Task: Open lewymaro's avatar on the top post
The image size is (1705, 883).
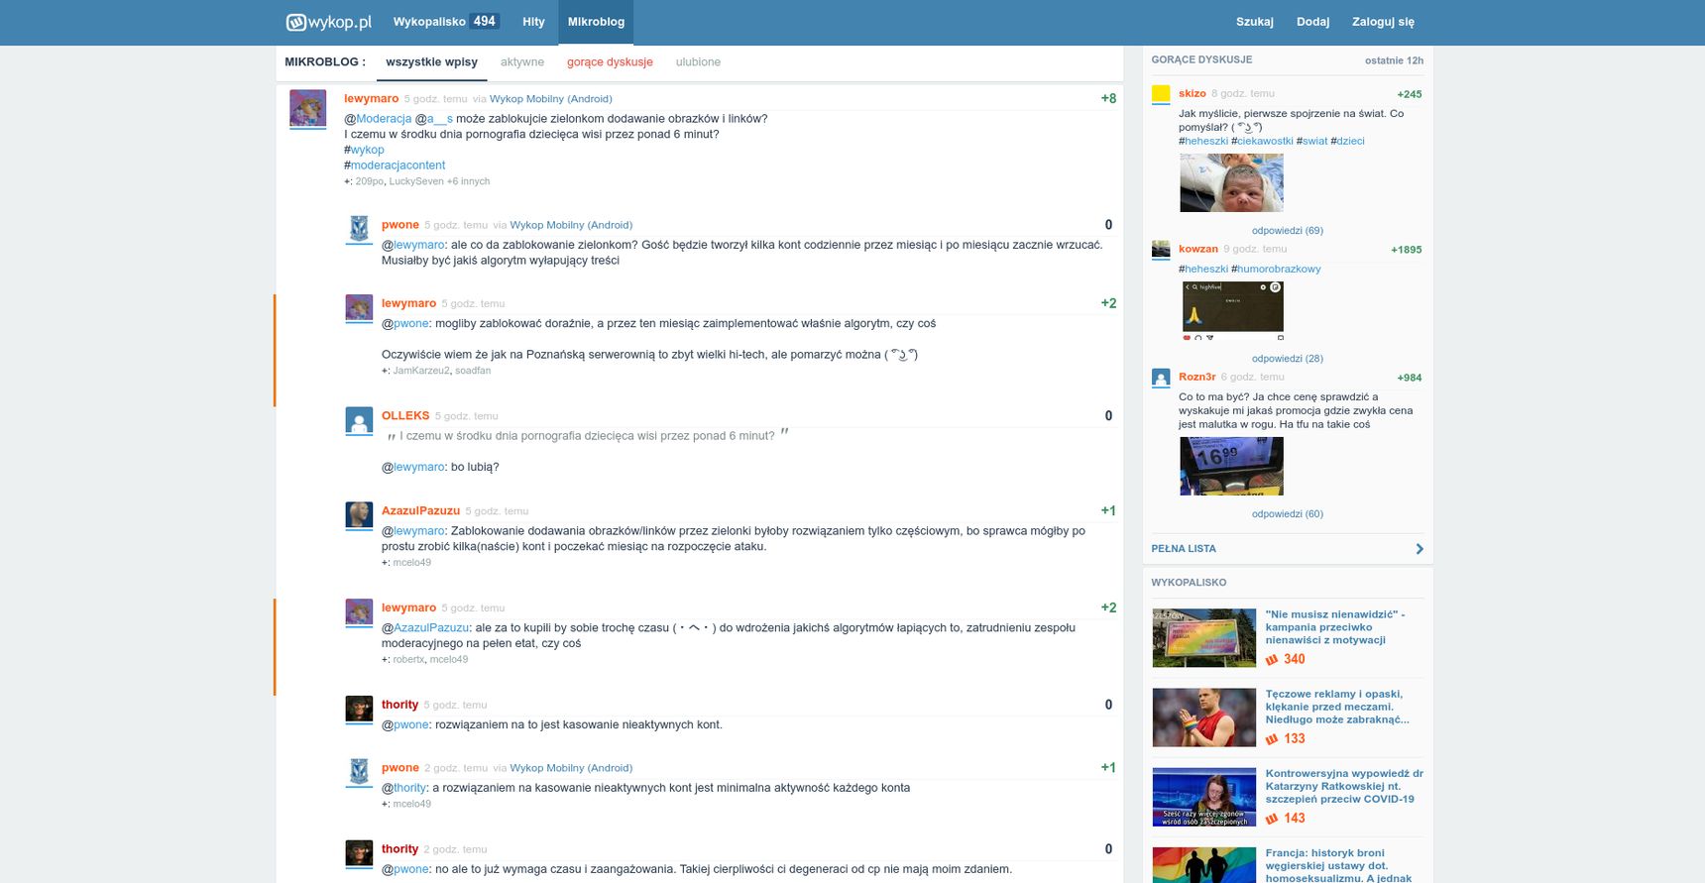Action: coord(307,108)
